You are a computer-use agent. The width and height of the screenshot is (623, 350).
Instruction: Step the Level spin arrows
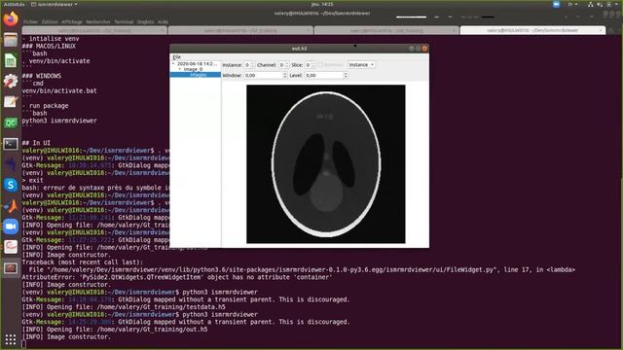(346, 76)
